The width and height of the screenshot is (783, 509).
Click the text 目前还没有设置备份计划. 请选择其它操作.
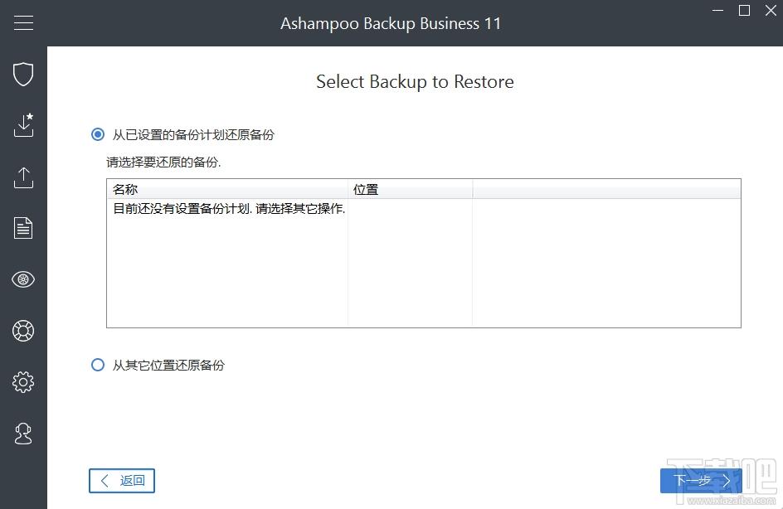[x=229, y=209]
